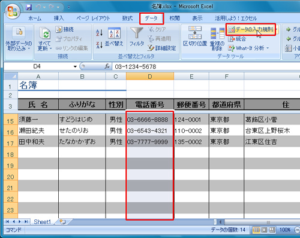Click the 名簿 title cell

[x=38, y=86]
